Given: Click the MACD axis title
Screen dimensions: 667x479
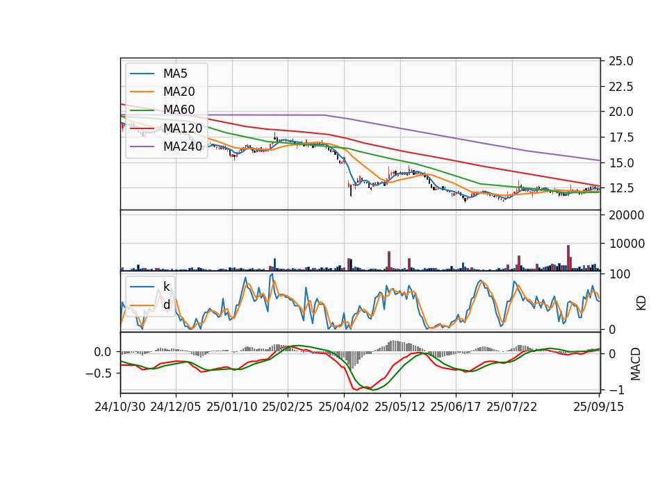Looking at the screenshot, I should tap(635, 364).
